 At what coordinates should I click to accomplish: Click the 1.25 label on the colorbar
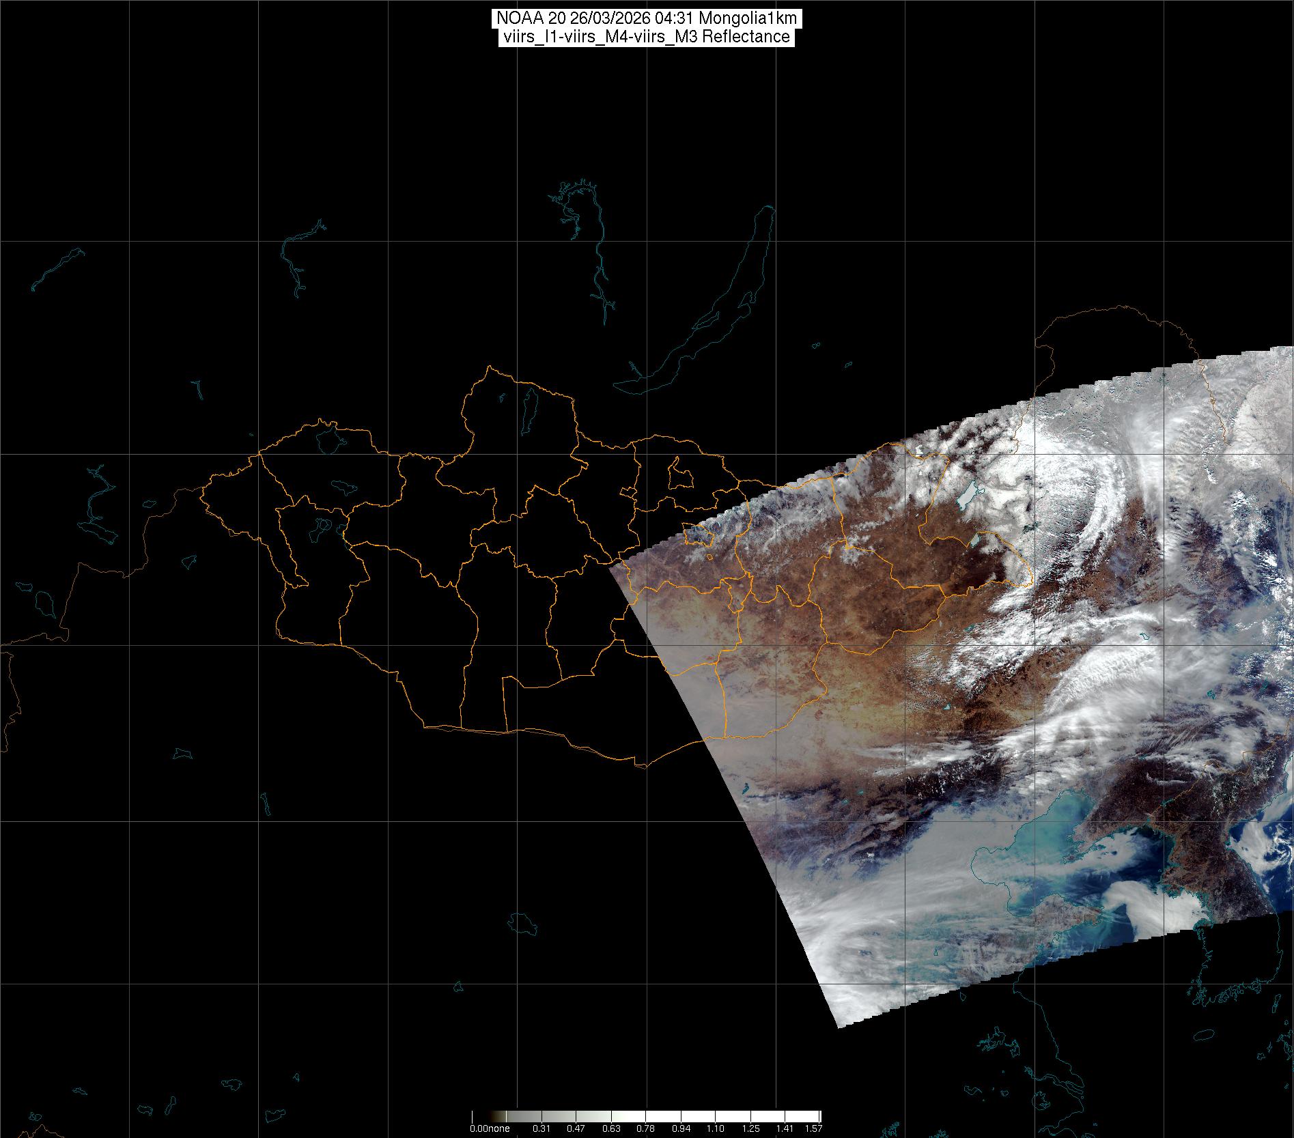point(750,1128)
